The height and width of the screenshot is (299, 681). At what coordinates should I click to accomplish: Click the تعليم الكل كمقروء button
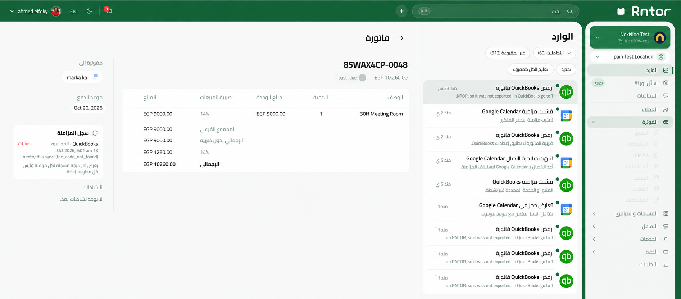531,69
